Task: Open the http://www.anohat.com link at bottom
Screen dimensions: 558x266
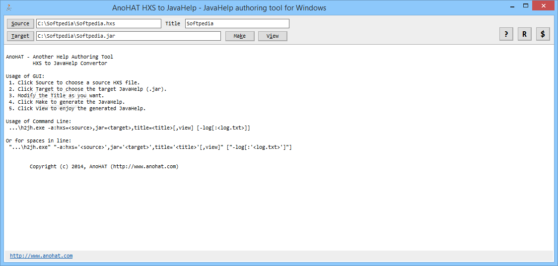Action: coord(41,256)
